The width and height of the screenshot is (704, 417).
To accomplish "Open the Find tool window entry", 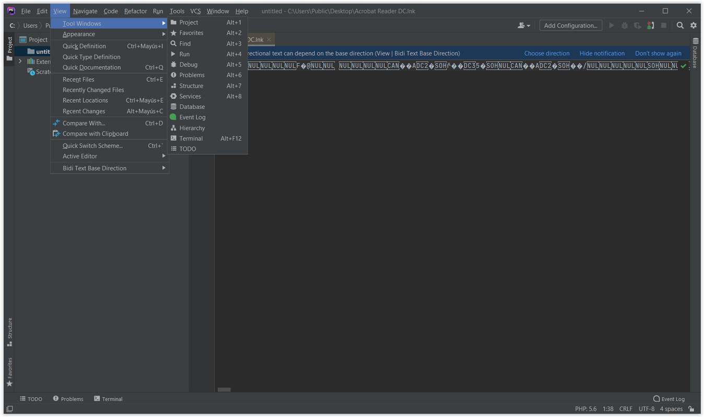I will coord(207,44).
